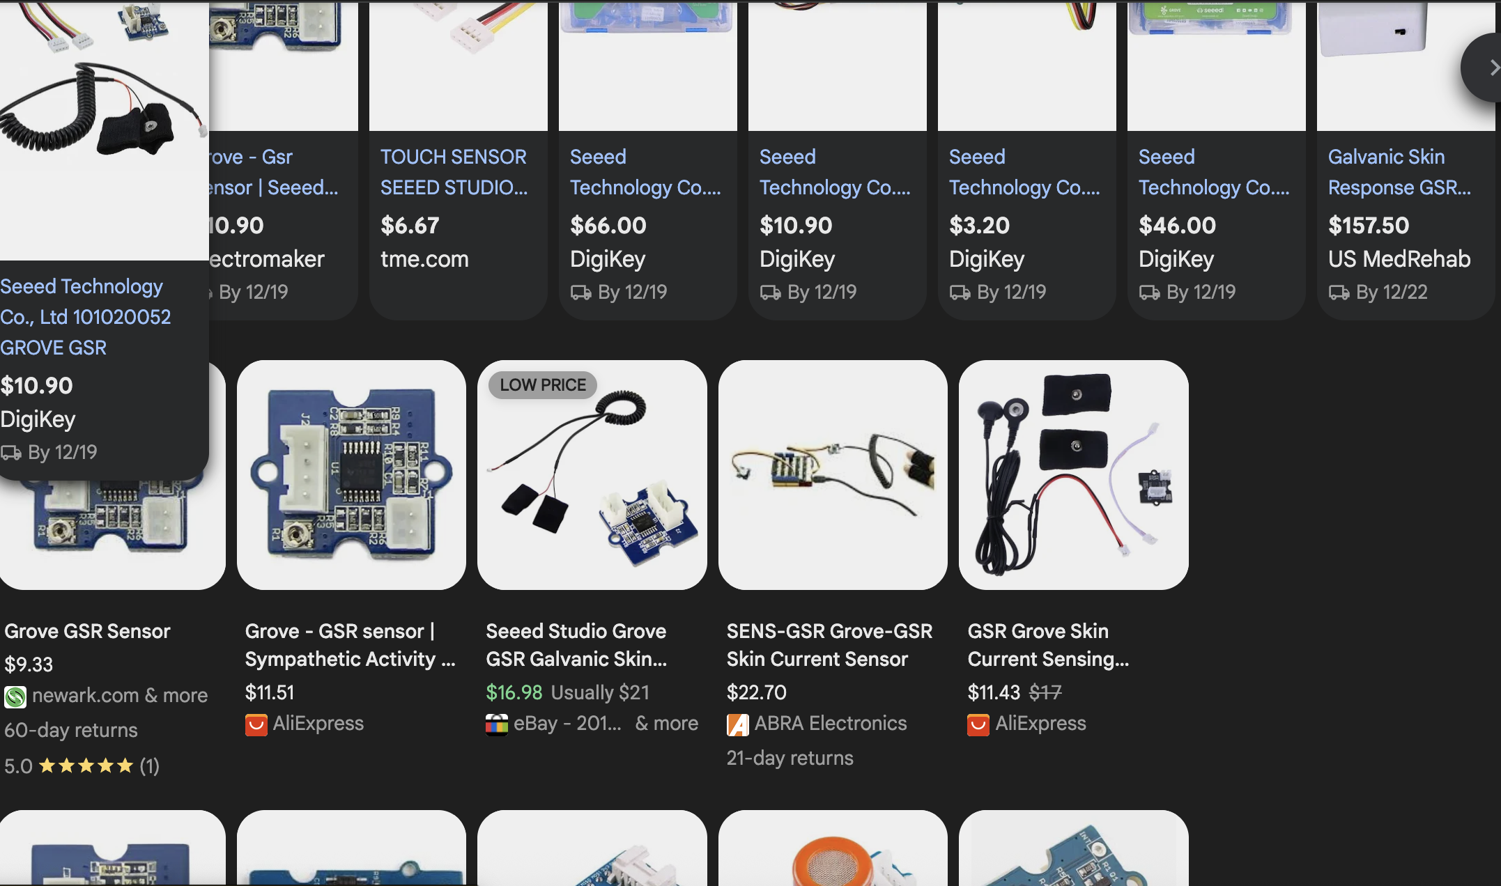Open Grove - GSR sensor Sympathetic Activity image
The height and width of the screenshot is (886, 1501).
coord(351,475)
